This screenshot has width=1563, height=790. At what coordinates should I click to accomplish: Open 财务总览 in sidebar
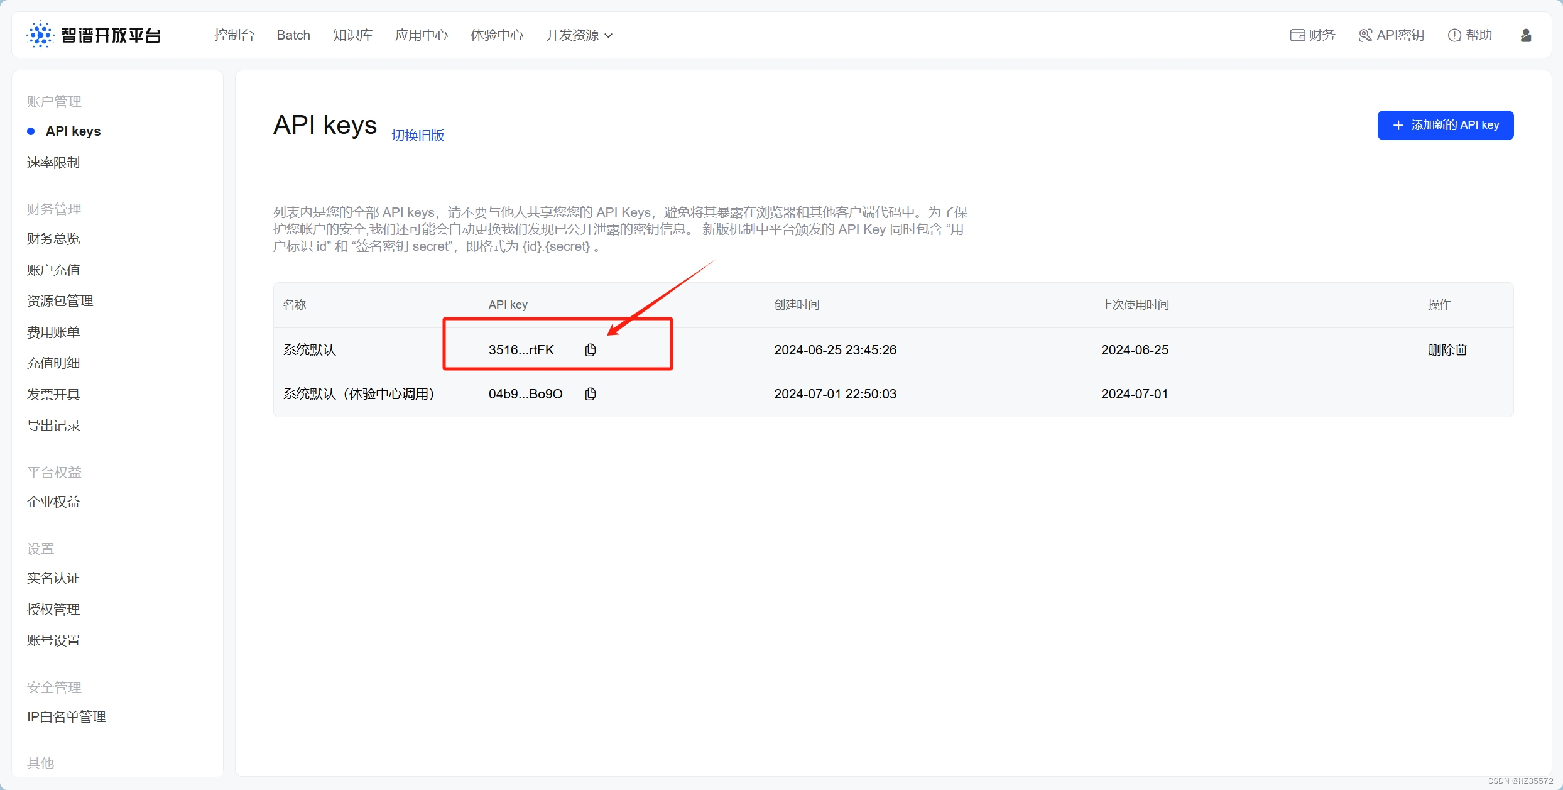click(x=53, y=239)
